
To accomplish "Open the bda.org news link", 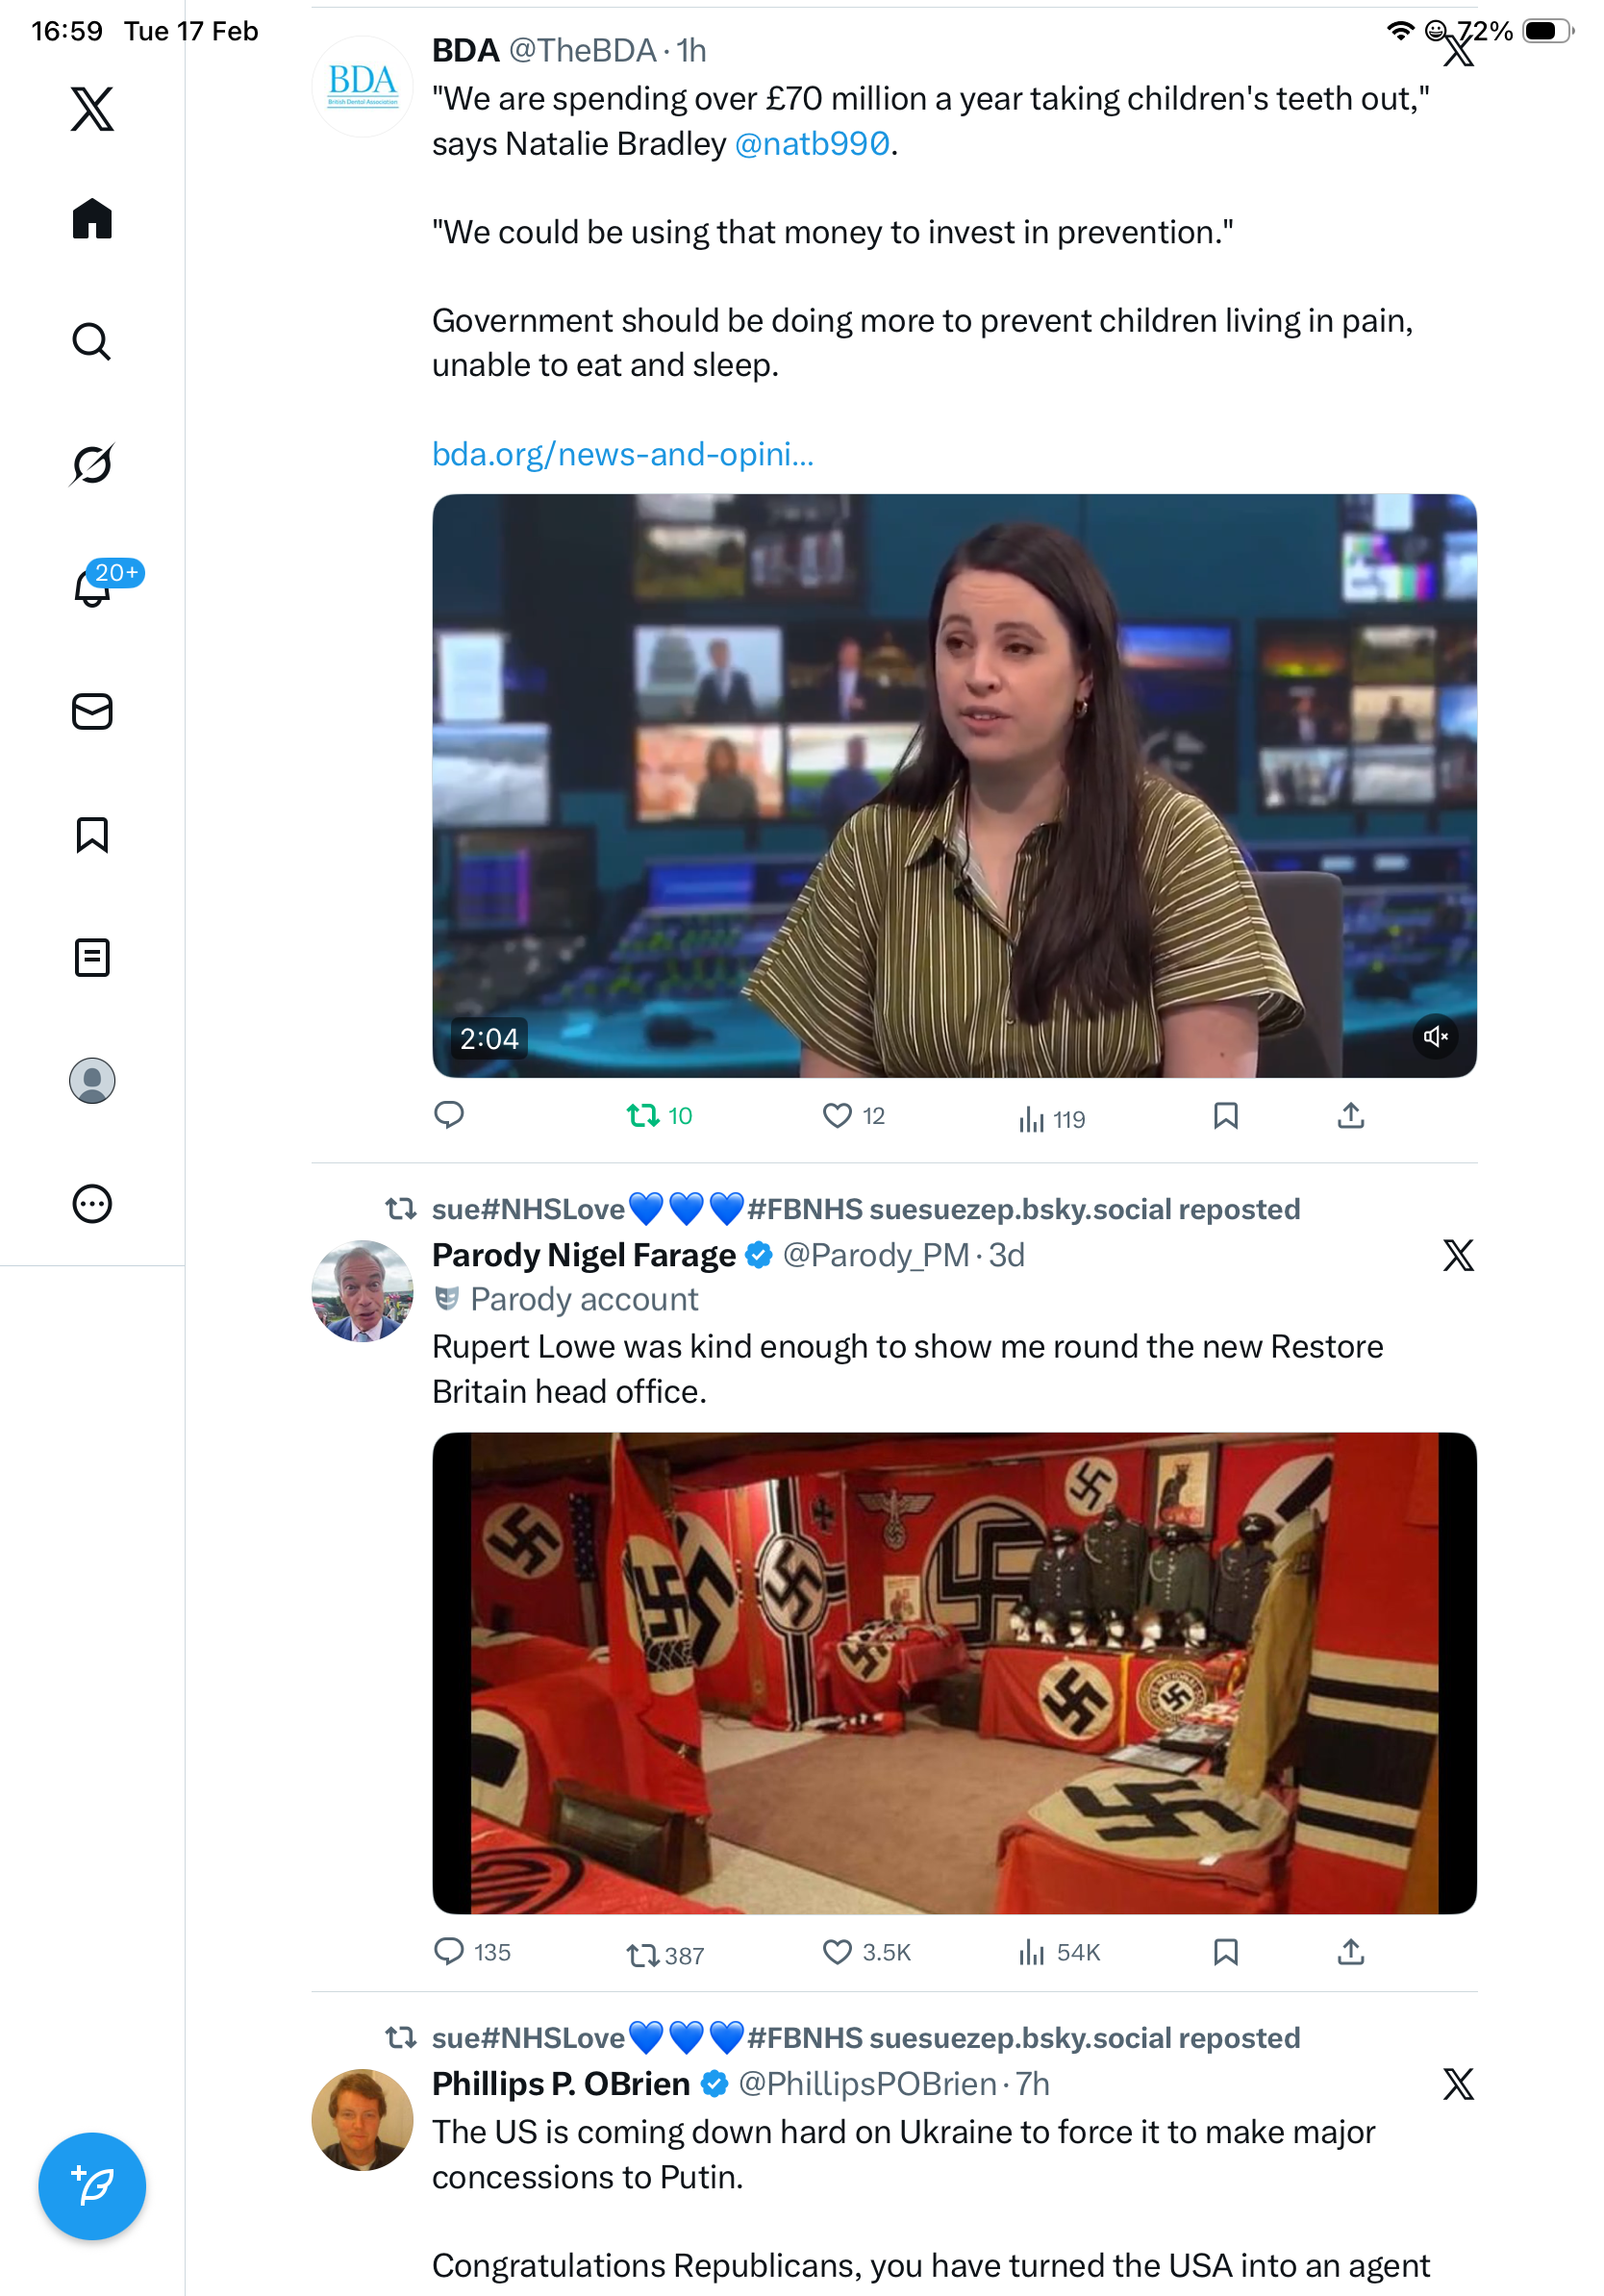I will [x=623, y=454].
